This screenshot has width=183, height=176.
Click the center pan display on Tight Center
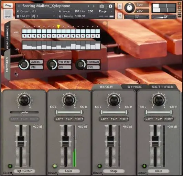click(24, 112)
